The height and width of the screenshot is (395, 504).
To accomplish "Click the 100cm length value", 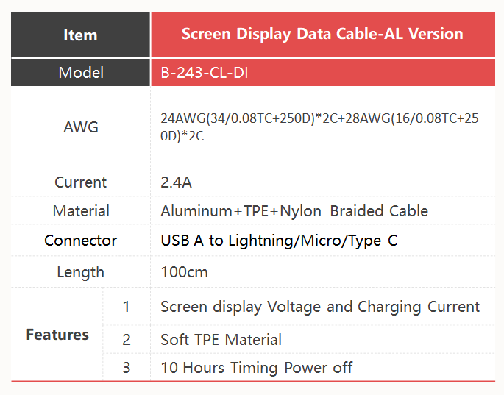I will coord(184,272).
